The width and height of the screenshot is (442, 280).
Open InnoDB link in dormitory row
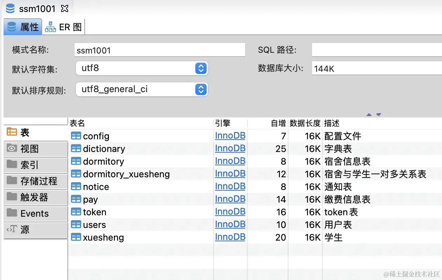click(x=230, y=161)
